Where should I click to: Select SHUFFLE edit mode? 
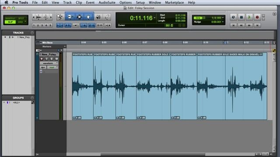10,18
